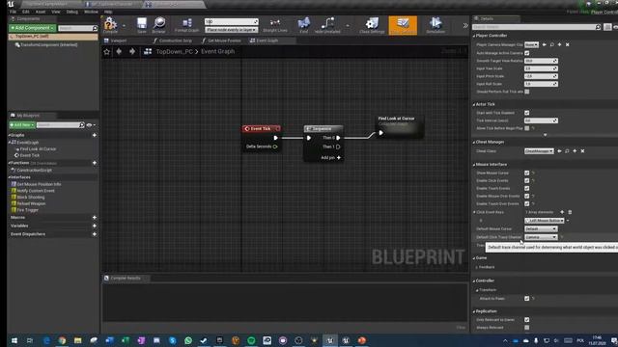Select Event Tick in My Blueprint list
Screen dimensions: 618x347
[30, 155]
